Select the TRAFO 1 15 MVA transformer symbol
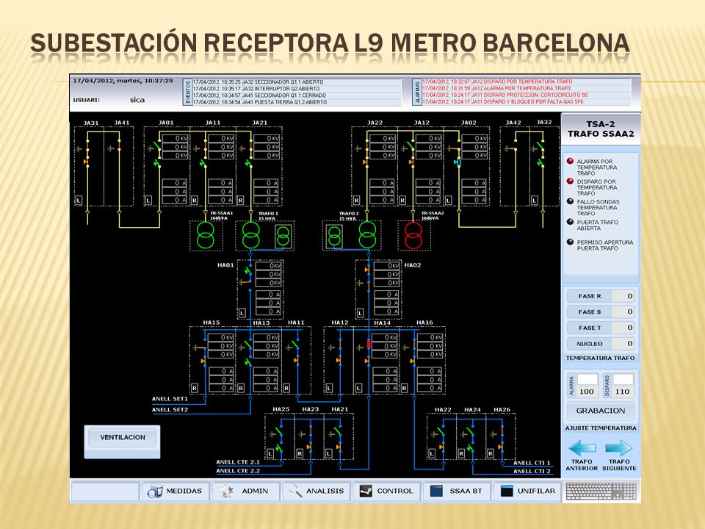Screen dimensions: 705x529 [x=251, y=235]
